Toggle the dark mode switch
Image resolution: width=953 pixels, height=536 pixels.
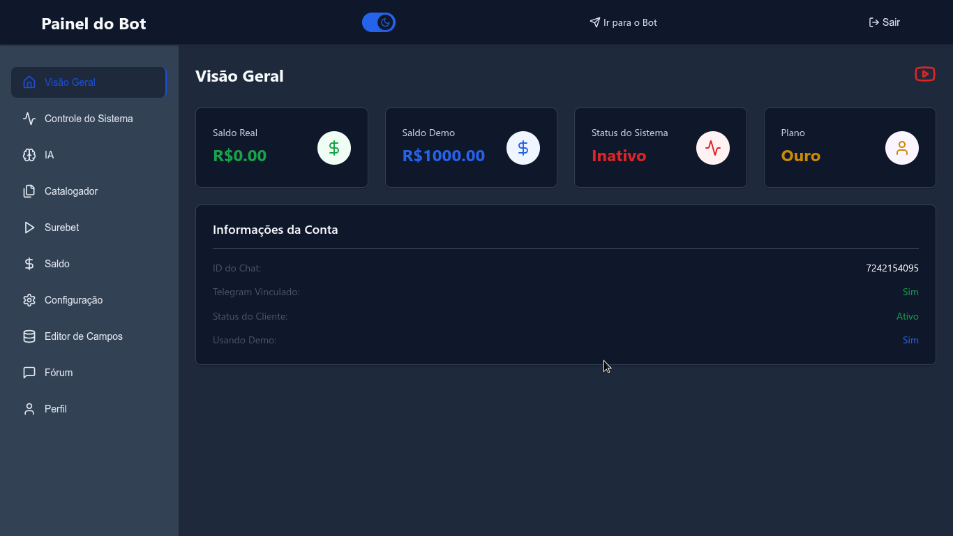coord(379,22)
